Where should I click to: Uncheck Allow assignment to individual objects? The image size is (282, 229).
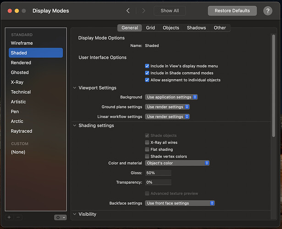pyautogui.click(x=147, y=80)
